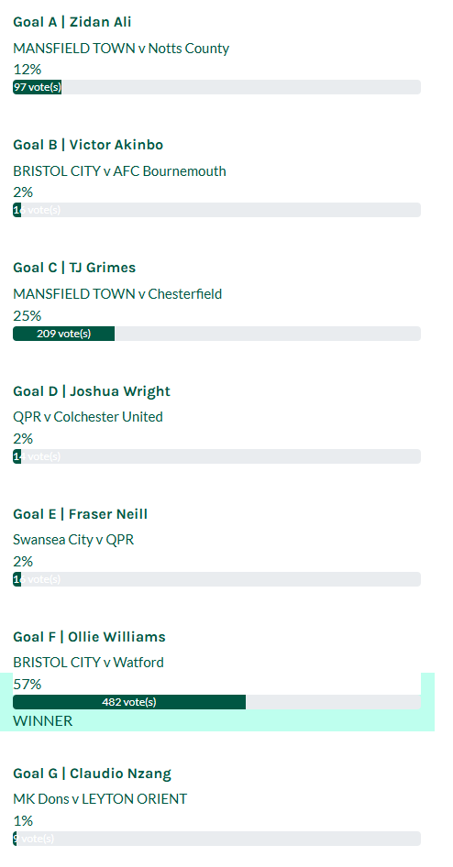Click the Goal A Zidan Ali heading
453x867 pixels.
click(72, 22)
